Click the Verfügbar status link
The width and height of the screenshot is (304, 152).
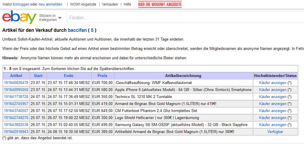point(275,132)
